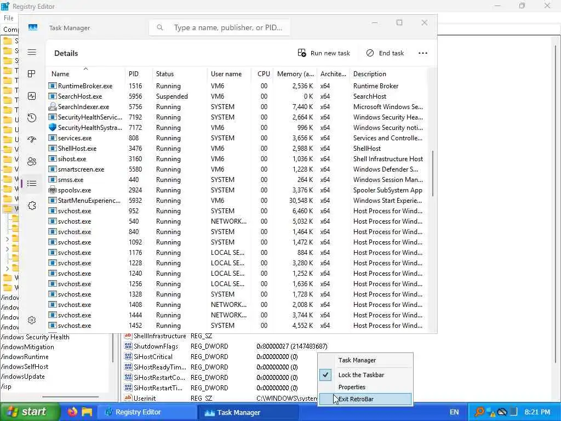This screenshot has width=561, height=421.
Task: Open the Services page icon in sidebar
Action: [32, 206]
